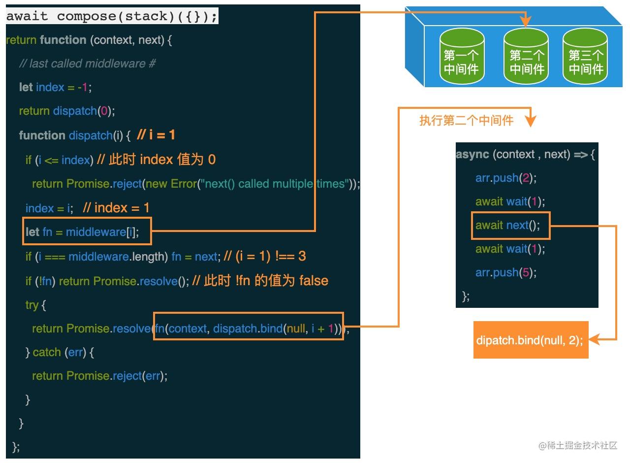The width and height of the screenshot is (630, 463).
Task: Click the 第三个中间件 cylinder
Action: click(585, 55)
